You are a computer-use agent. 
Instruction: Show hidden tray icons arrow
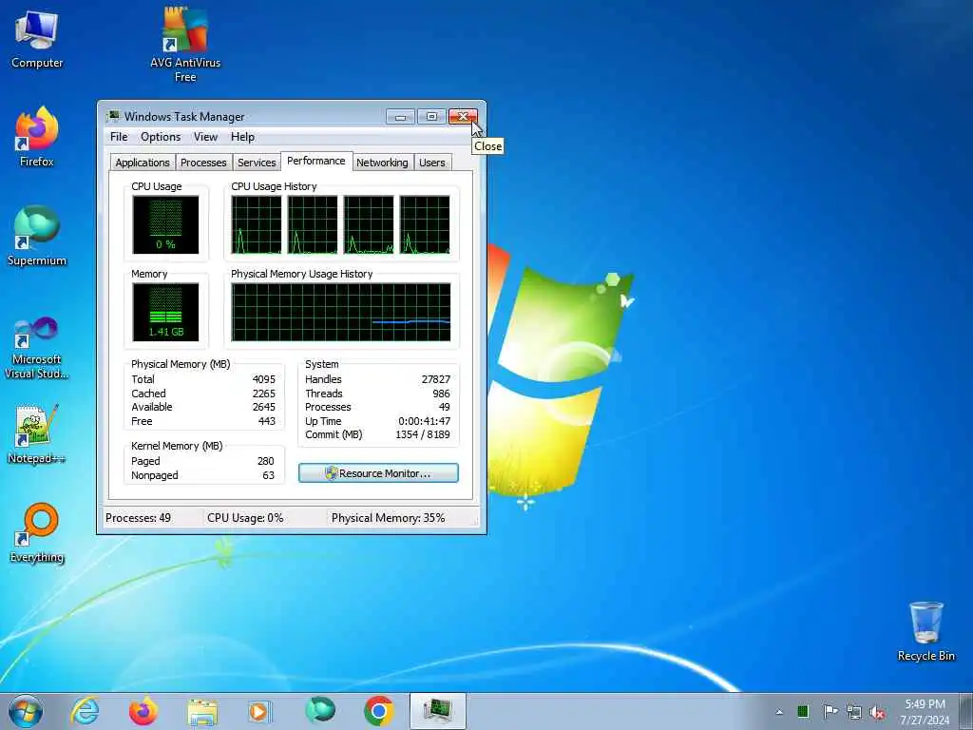coord(779,712)
